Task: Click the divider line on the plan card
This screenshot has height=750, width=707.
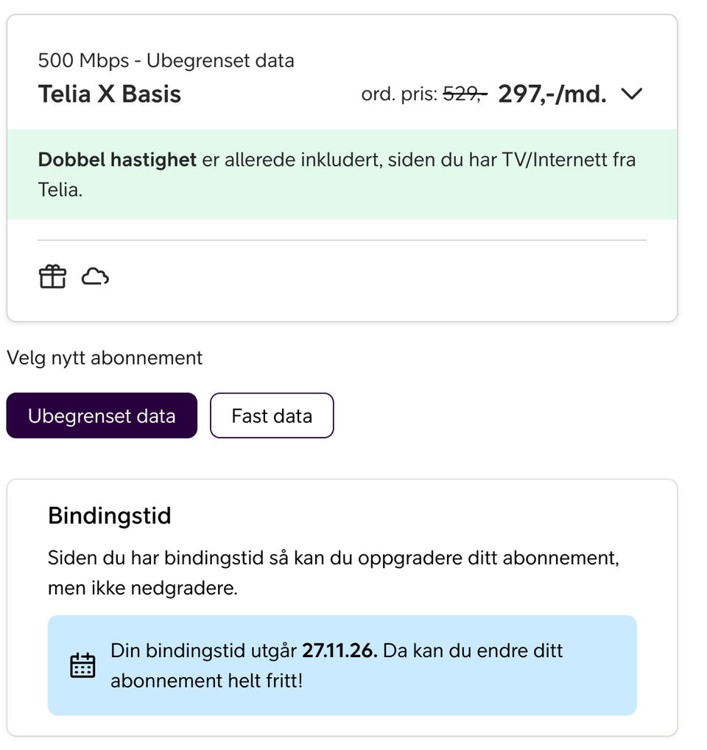Action: (342, 238)
